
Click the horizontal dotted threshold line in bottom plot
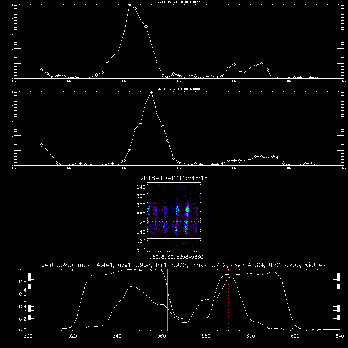pyautogui.click(x=184, y=301)
